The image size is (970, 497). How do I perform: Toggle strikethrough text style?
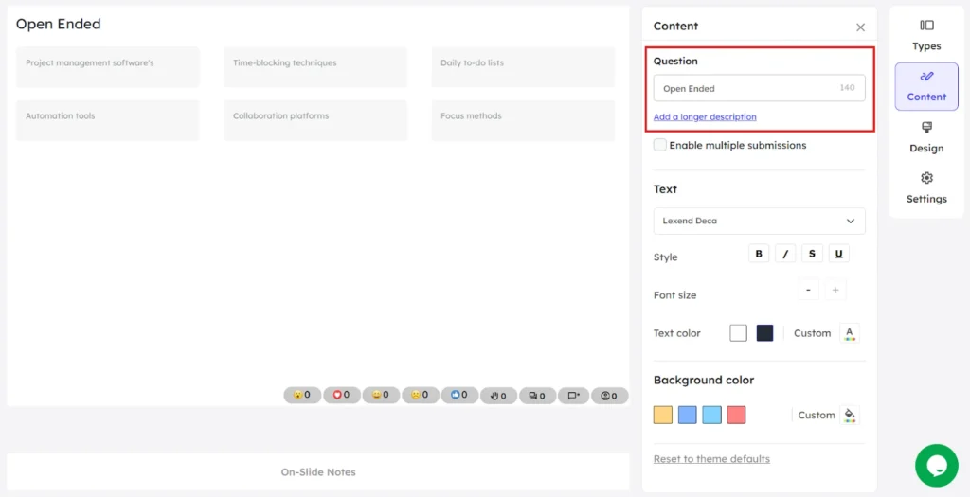(x=812, y=254)
